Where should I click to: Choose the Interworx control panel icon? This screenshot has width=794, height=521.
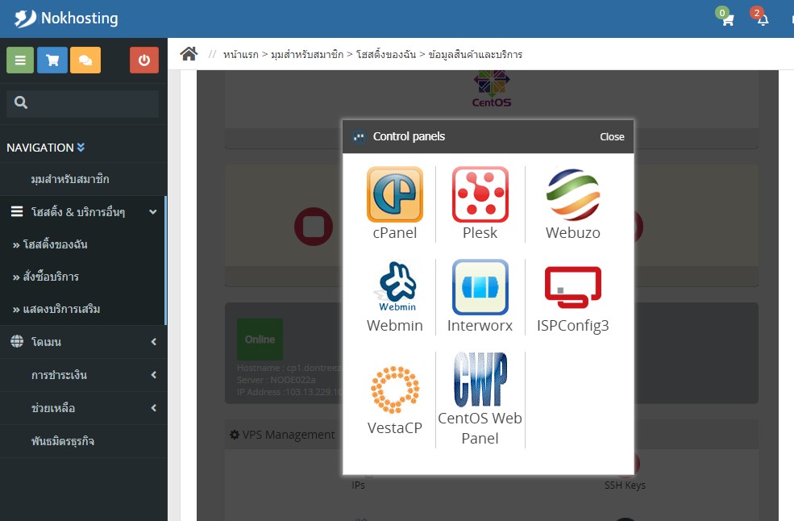tap(480, 287)
